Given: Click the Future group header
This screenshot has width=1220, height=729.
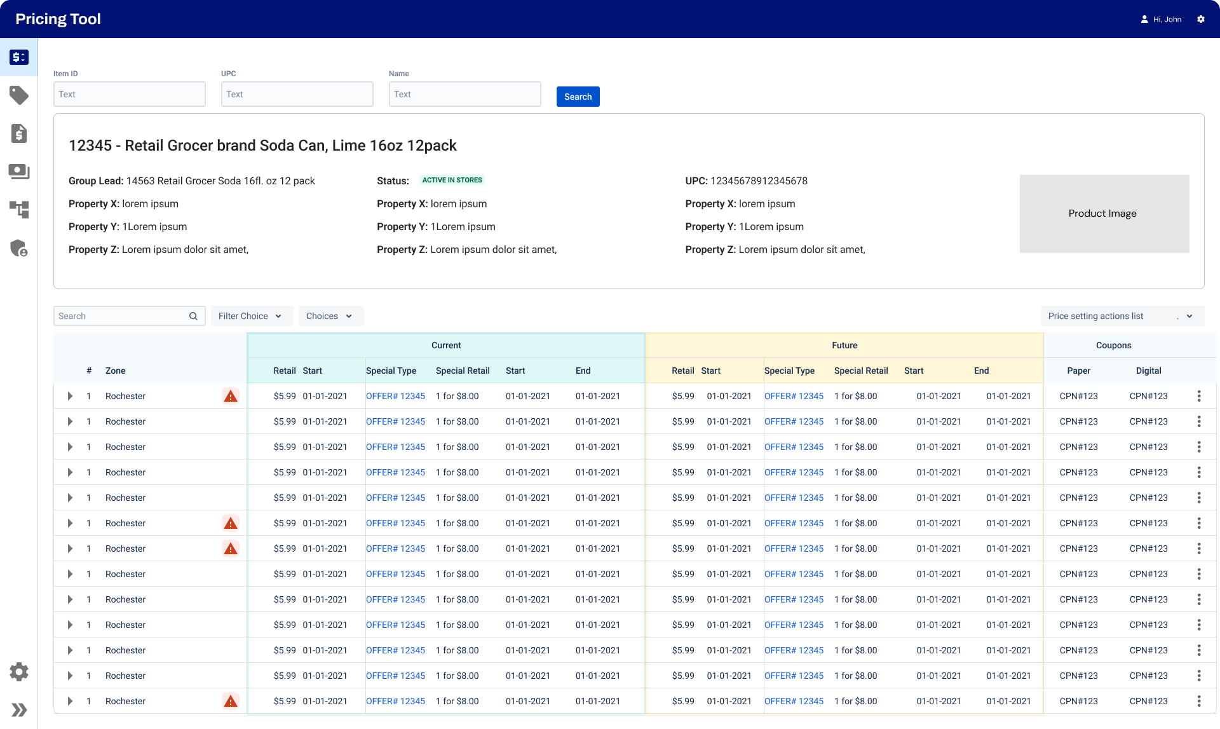Looking at the screenshot, I should click(844, 345).
